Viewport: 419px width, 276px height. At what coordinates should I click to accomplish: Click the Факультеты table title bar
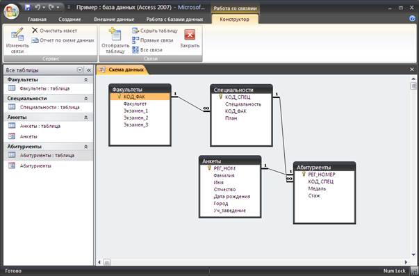click(x=140, y=89)
